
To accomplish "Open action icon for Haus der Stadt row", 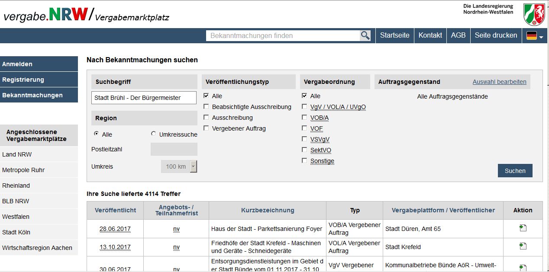I will click(x=523, y=228).
